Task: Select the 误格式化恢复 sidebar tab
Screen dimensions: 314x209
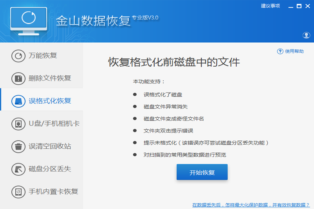Action: tap(41, 99)
